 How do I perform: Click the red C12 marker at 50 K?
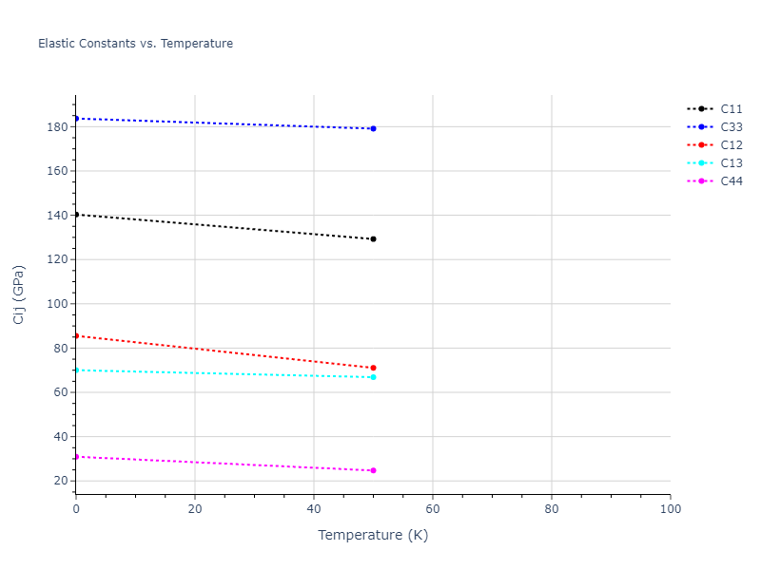[373, 368]
